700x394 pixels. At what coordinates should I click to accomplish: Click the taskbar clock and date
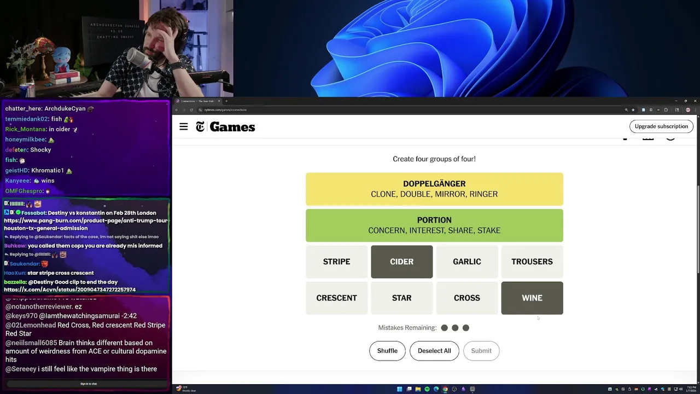pos(690,389)
